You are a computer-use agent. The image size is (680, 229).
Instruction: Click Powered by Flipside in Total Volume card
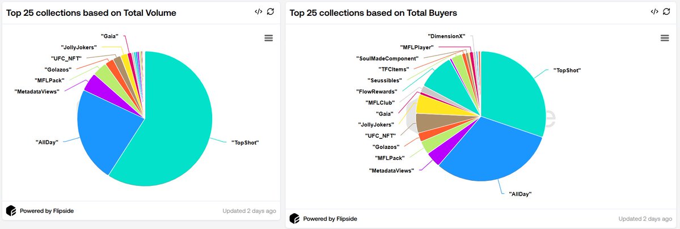pyautogui.click(x=47, y=211)
